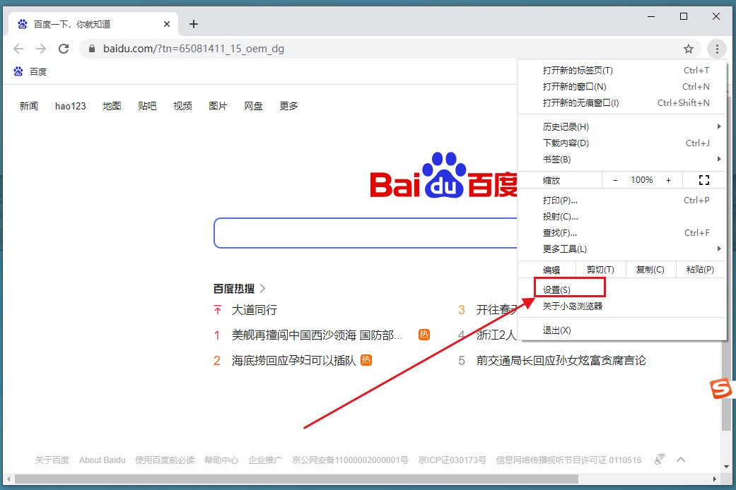
Task: Select 退出(X) to quit browser
Action: click(622, 330)
